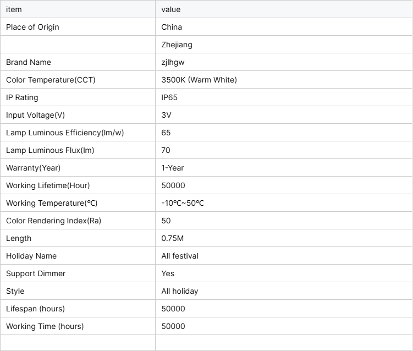Select the 'Zhejiang' value cell
This screenshot has width=413, height=351.
tap(177, 45)
